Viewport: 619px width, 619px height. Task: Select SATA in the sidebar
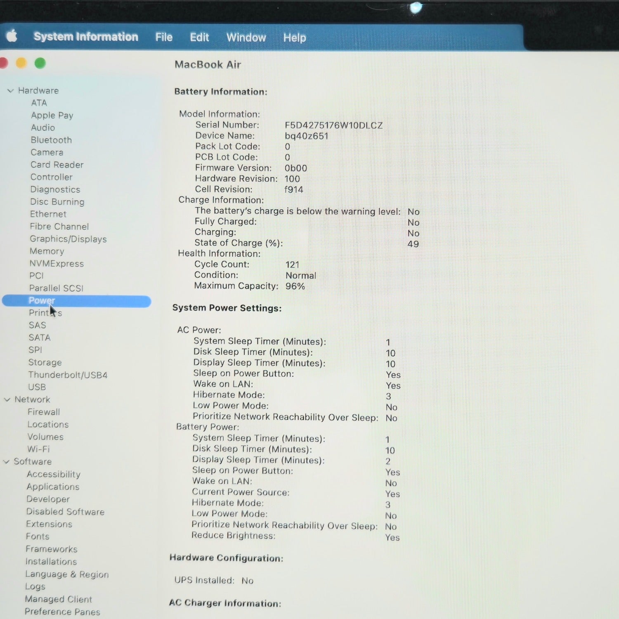tap(40, 338)
